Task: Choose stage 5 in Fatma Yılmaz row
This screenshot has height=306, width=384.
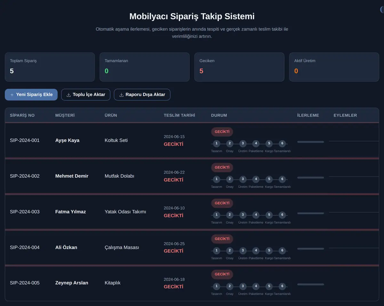Action: pyautogui.click(x=269, y=215)
